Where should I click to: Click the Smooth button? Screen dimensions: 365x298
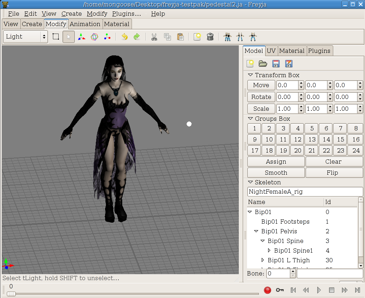pyautogui.click(x=276, y=173)
